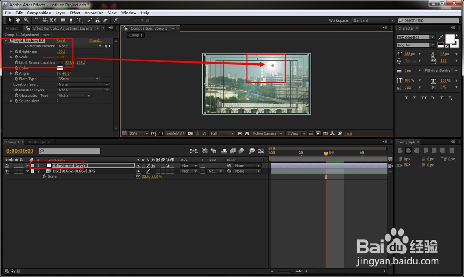Toggle the Shy layers hide switch
Viewport: 464px width, 277px height.
coord(224,151)
